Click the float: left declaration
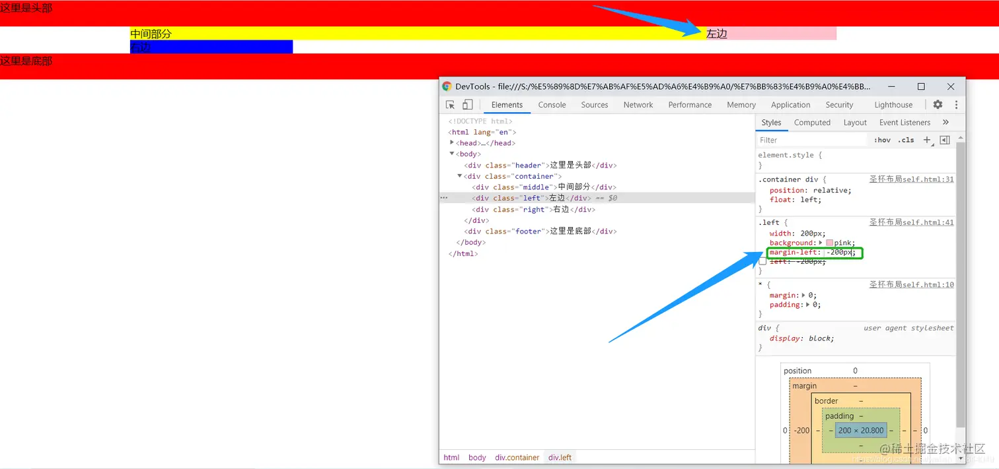 [x=794, y=199]
